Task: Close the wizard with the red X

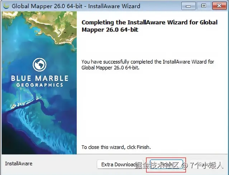Action: 219,6
